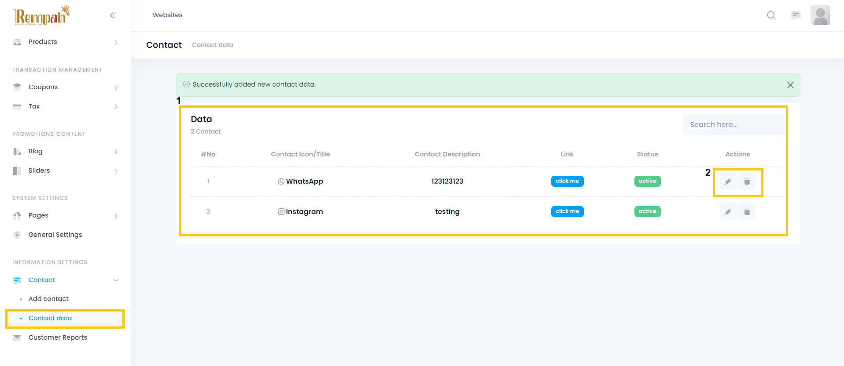
Task: Open Customer Reports from sidebar
Action: (x=58, y=337)
